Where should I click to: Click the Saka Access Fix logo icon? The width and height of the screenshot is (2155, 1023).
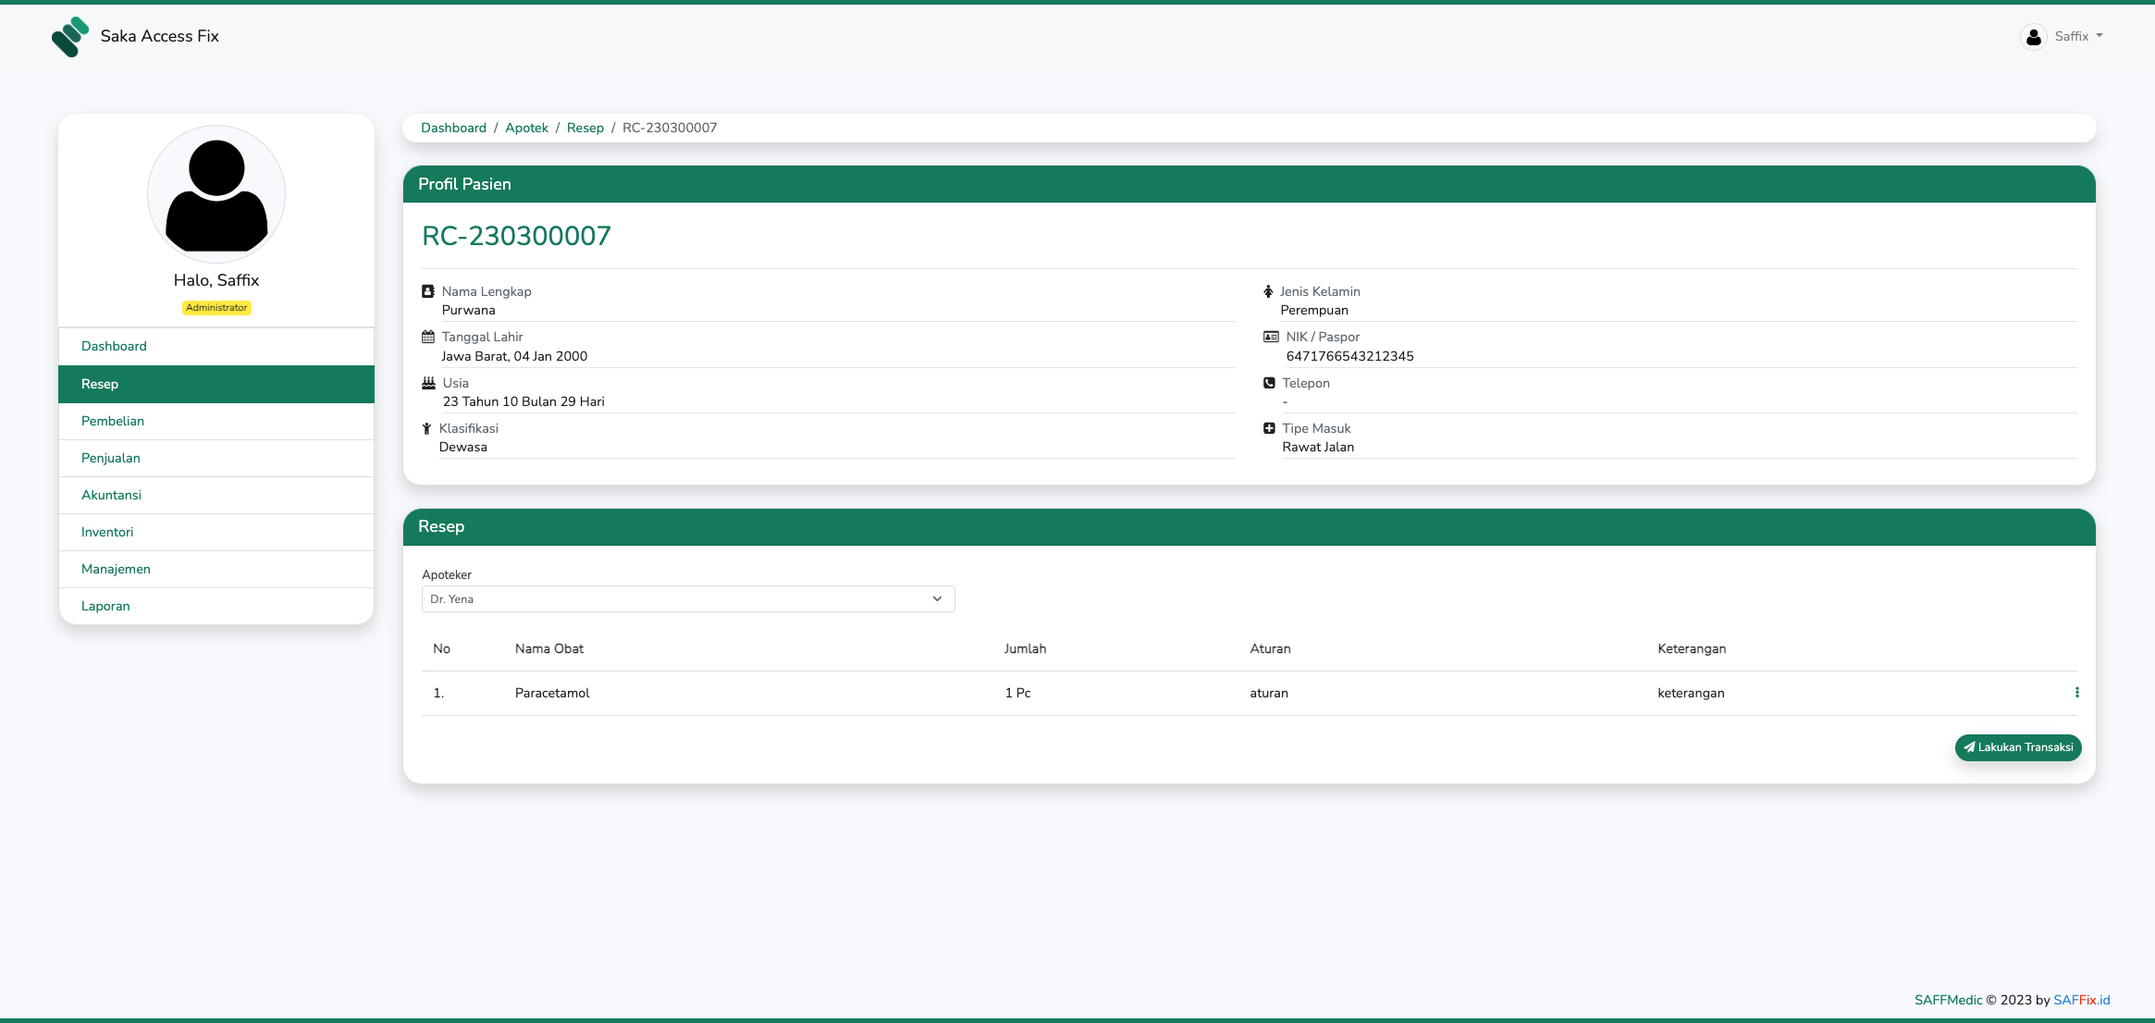(70, 37)
